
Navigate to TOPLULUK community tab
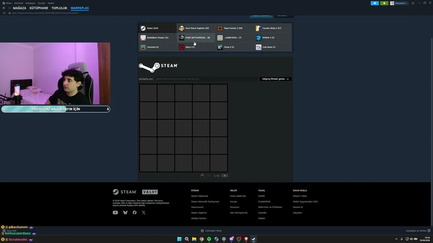60,8
